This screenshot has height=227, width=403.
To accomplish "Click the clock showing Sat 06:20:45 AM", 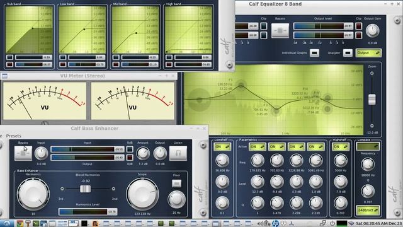I will tap(379, 223).
